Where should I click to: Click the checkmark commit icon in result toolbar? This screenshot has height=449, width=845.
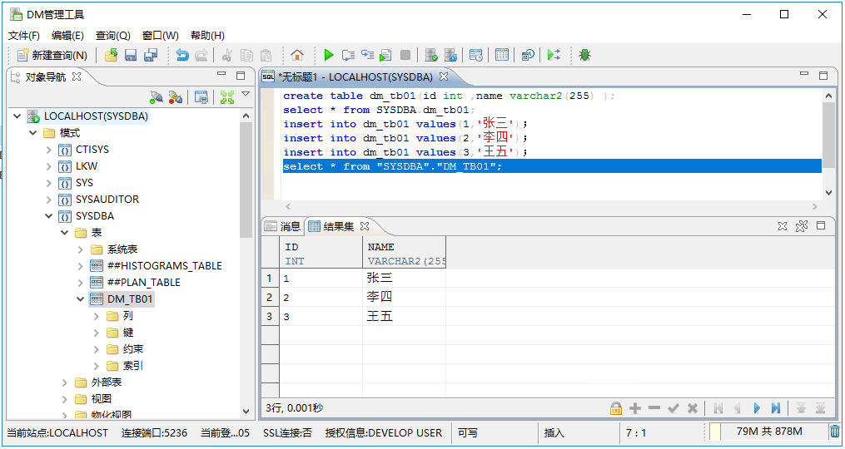coord(674,408)
